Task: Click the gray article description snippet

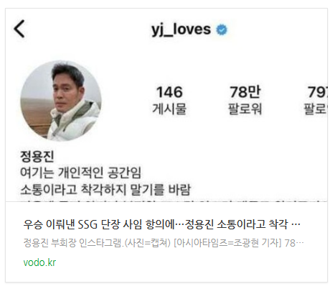Action: pyautogui.click(x=164, y=243)
